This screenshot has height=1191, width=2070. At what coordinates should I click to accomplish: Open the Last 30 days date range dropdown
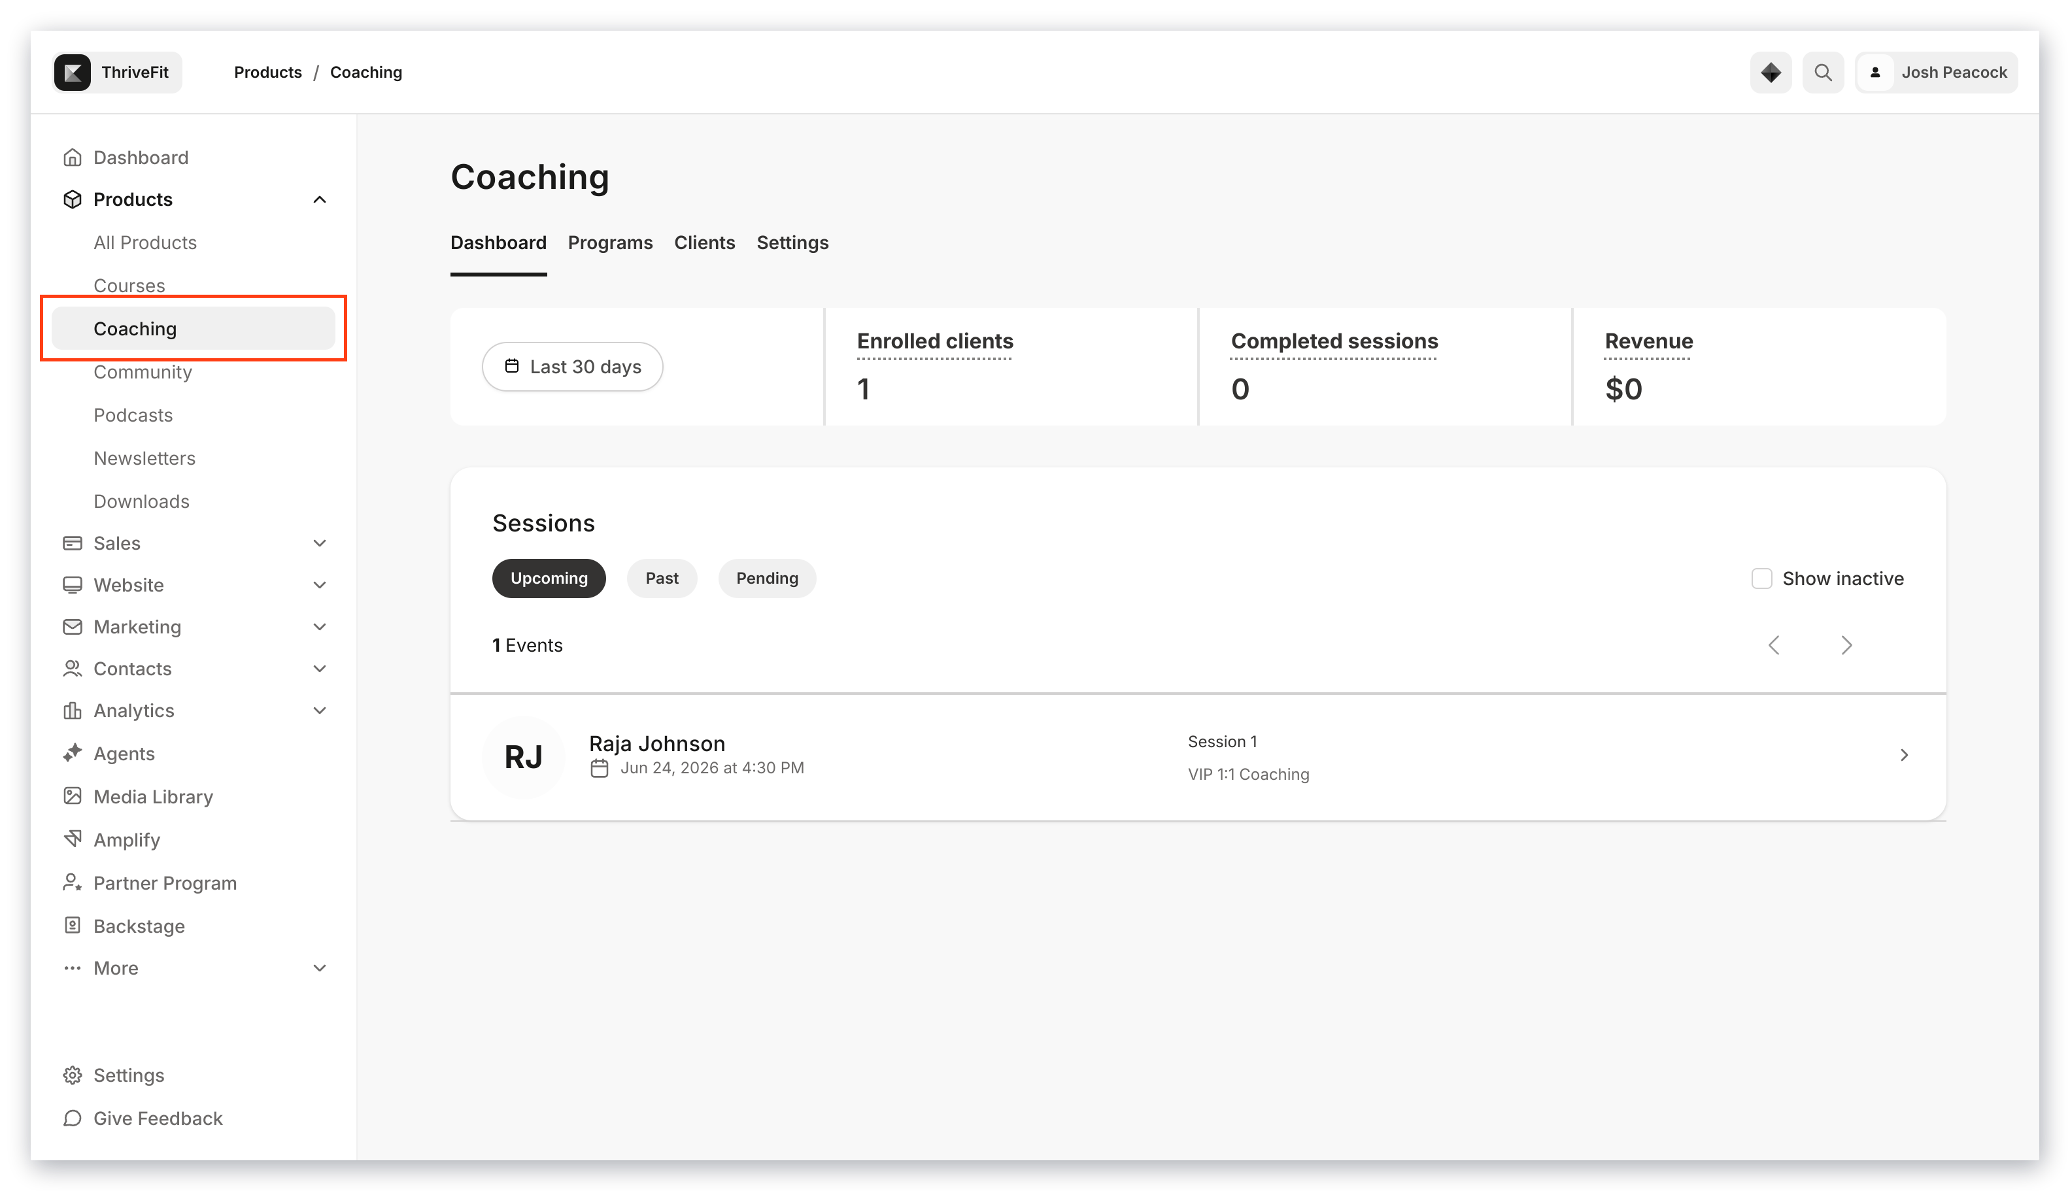coord(573,367)
